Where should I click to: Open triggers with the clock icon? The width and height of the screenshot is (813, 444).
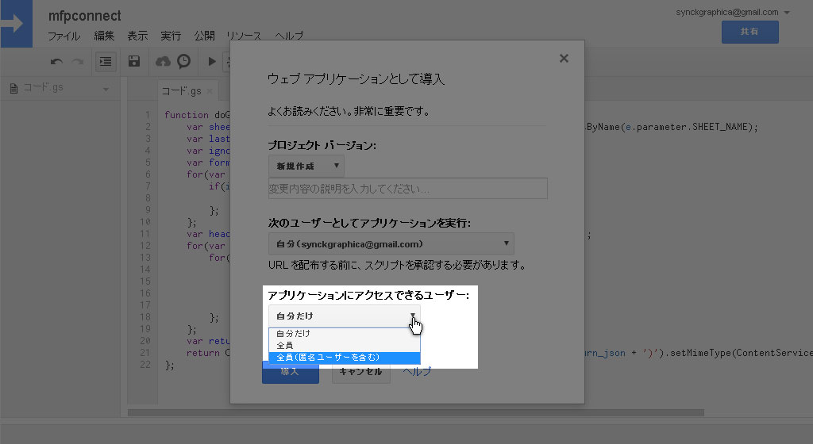click(183, 61)
